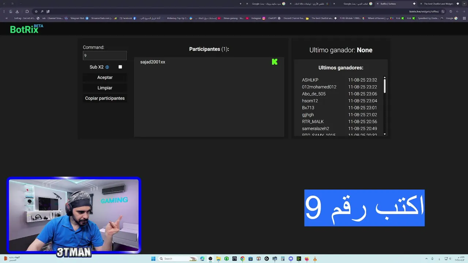Open the ChatGPT bookmark
Screen dimensions: 468x263
(274, 18)
